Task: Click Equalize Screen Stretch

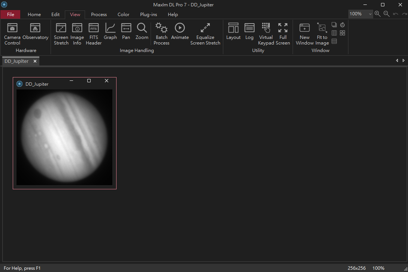Action: pyautogui.click(x=205, y=34)
